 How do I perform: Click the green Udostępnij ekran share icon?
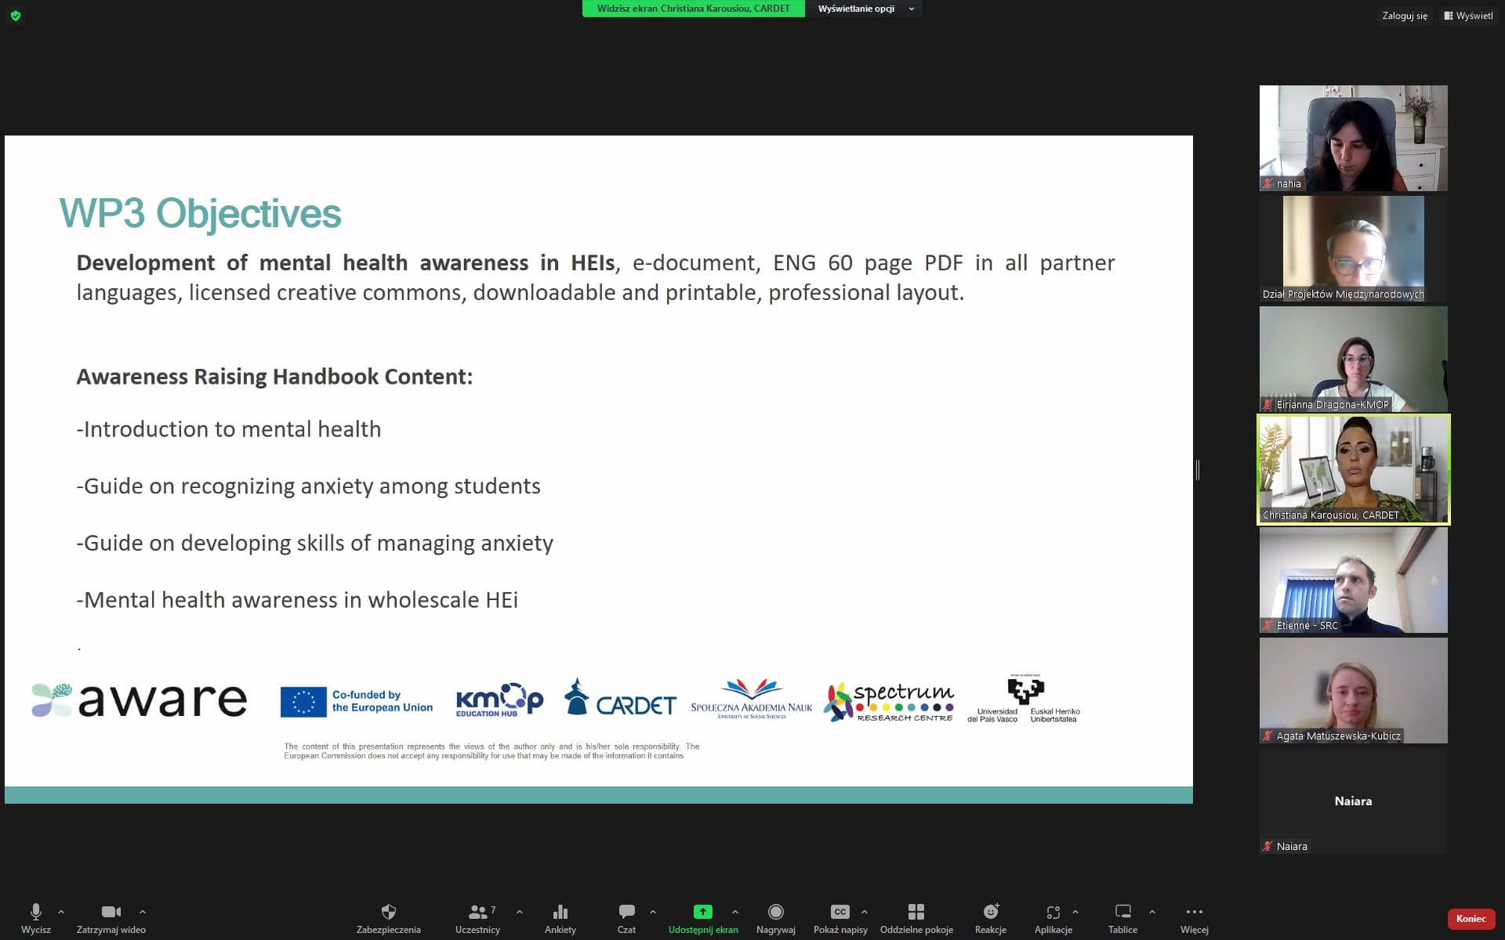coord(703,912)
